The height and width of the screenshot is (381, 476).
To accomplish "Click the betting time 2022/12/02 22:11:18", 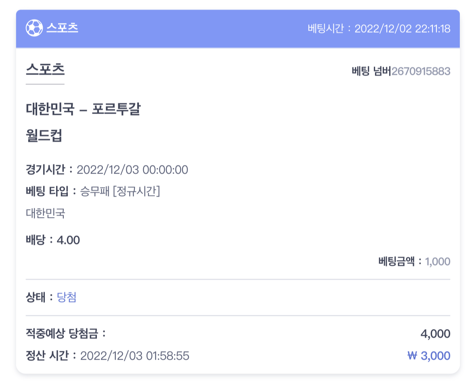I will pos(402,29).
